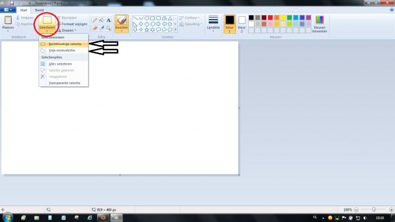Select the Text tool

point(108,20)
